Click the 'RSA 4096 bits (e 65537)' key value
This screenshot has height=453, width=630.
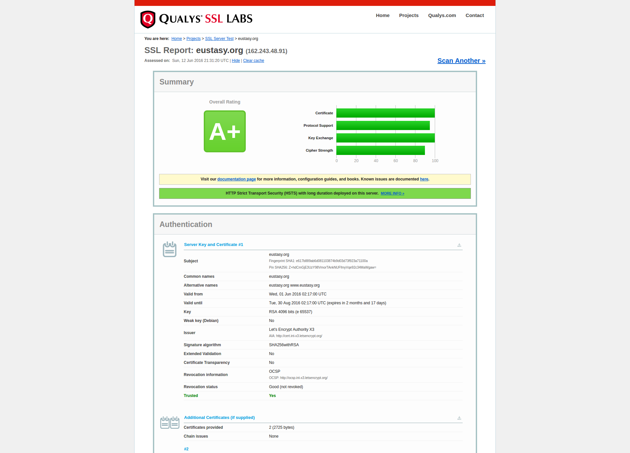[x=290, y=312]
